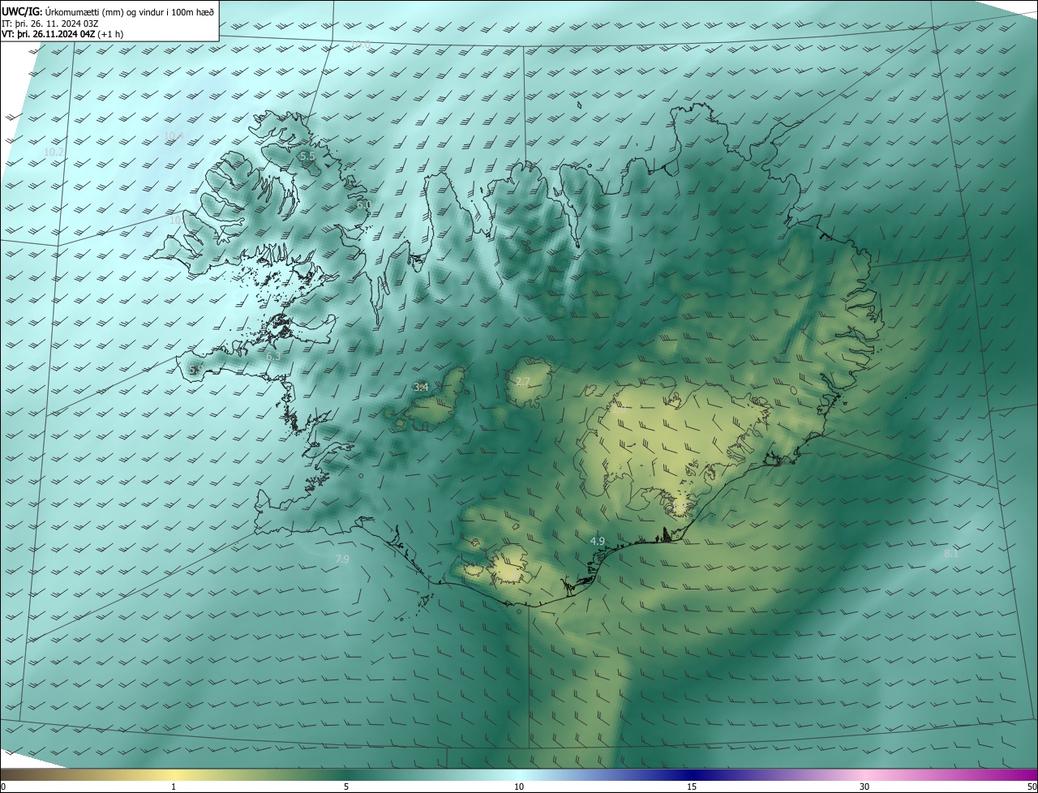Click the 8.1 value label offshore southeast
Viewport: 1038px width, 793px height.
(951, 554)
